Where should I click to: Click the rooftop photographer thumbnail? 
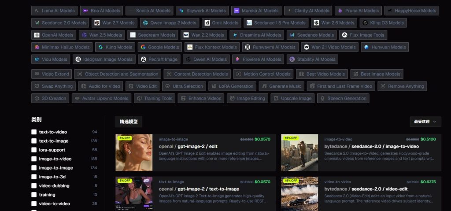(299, 152)
